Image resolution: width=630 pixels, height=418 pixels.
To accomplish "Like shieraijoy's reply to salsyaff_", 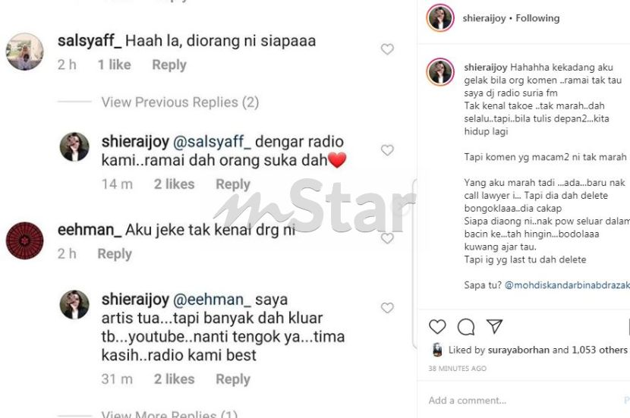I will (387, 149).
